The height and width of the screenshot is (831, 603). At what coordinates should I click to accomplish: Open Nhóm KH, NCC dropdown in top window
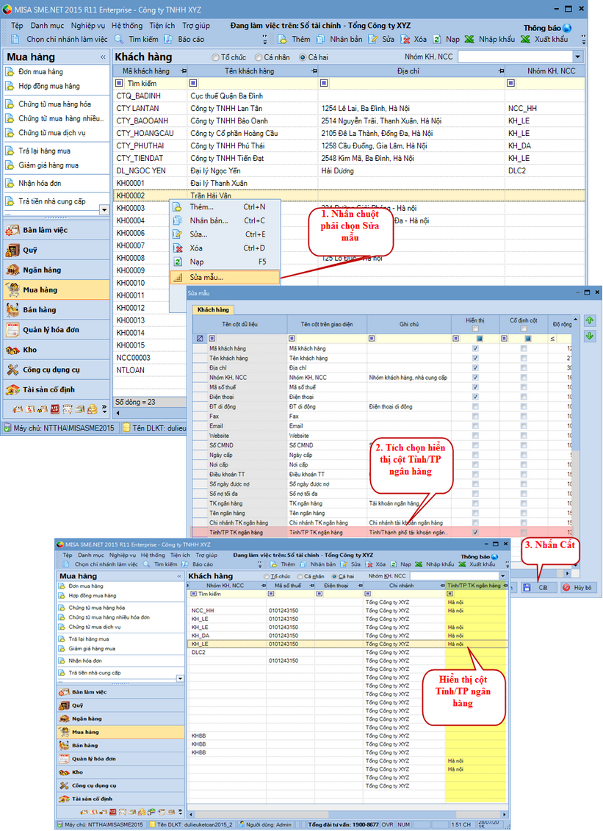pos(577,57)
